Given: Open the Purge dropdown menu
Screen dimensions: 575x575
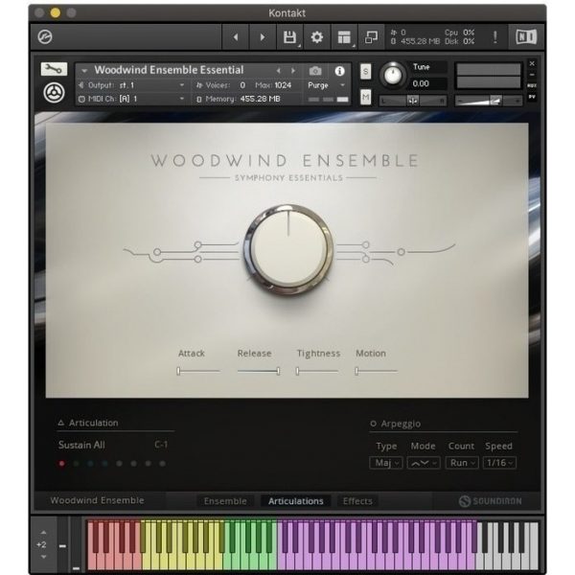Looking at the screenshot, I should [x=327, y=85].
